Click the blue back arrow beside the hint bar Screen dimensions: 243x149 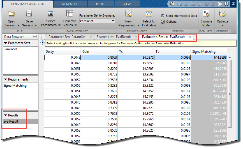point(42,43)
